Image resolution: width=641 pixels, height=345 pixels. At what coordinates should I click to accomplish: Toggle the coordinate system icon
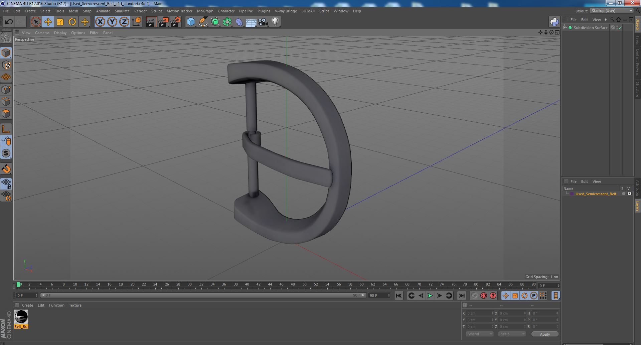[136, 22]
